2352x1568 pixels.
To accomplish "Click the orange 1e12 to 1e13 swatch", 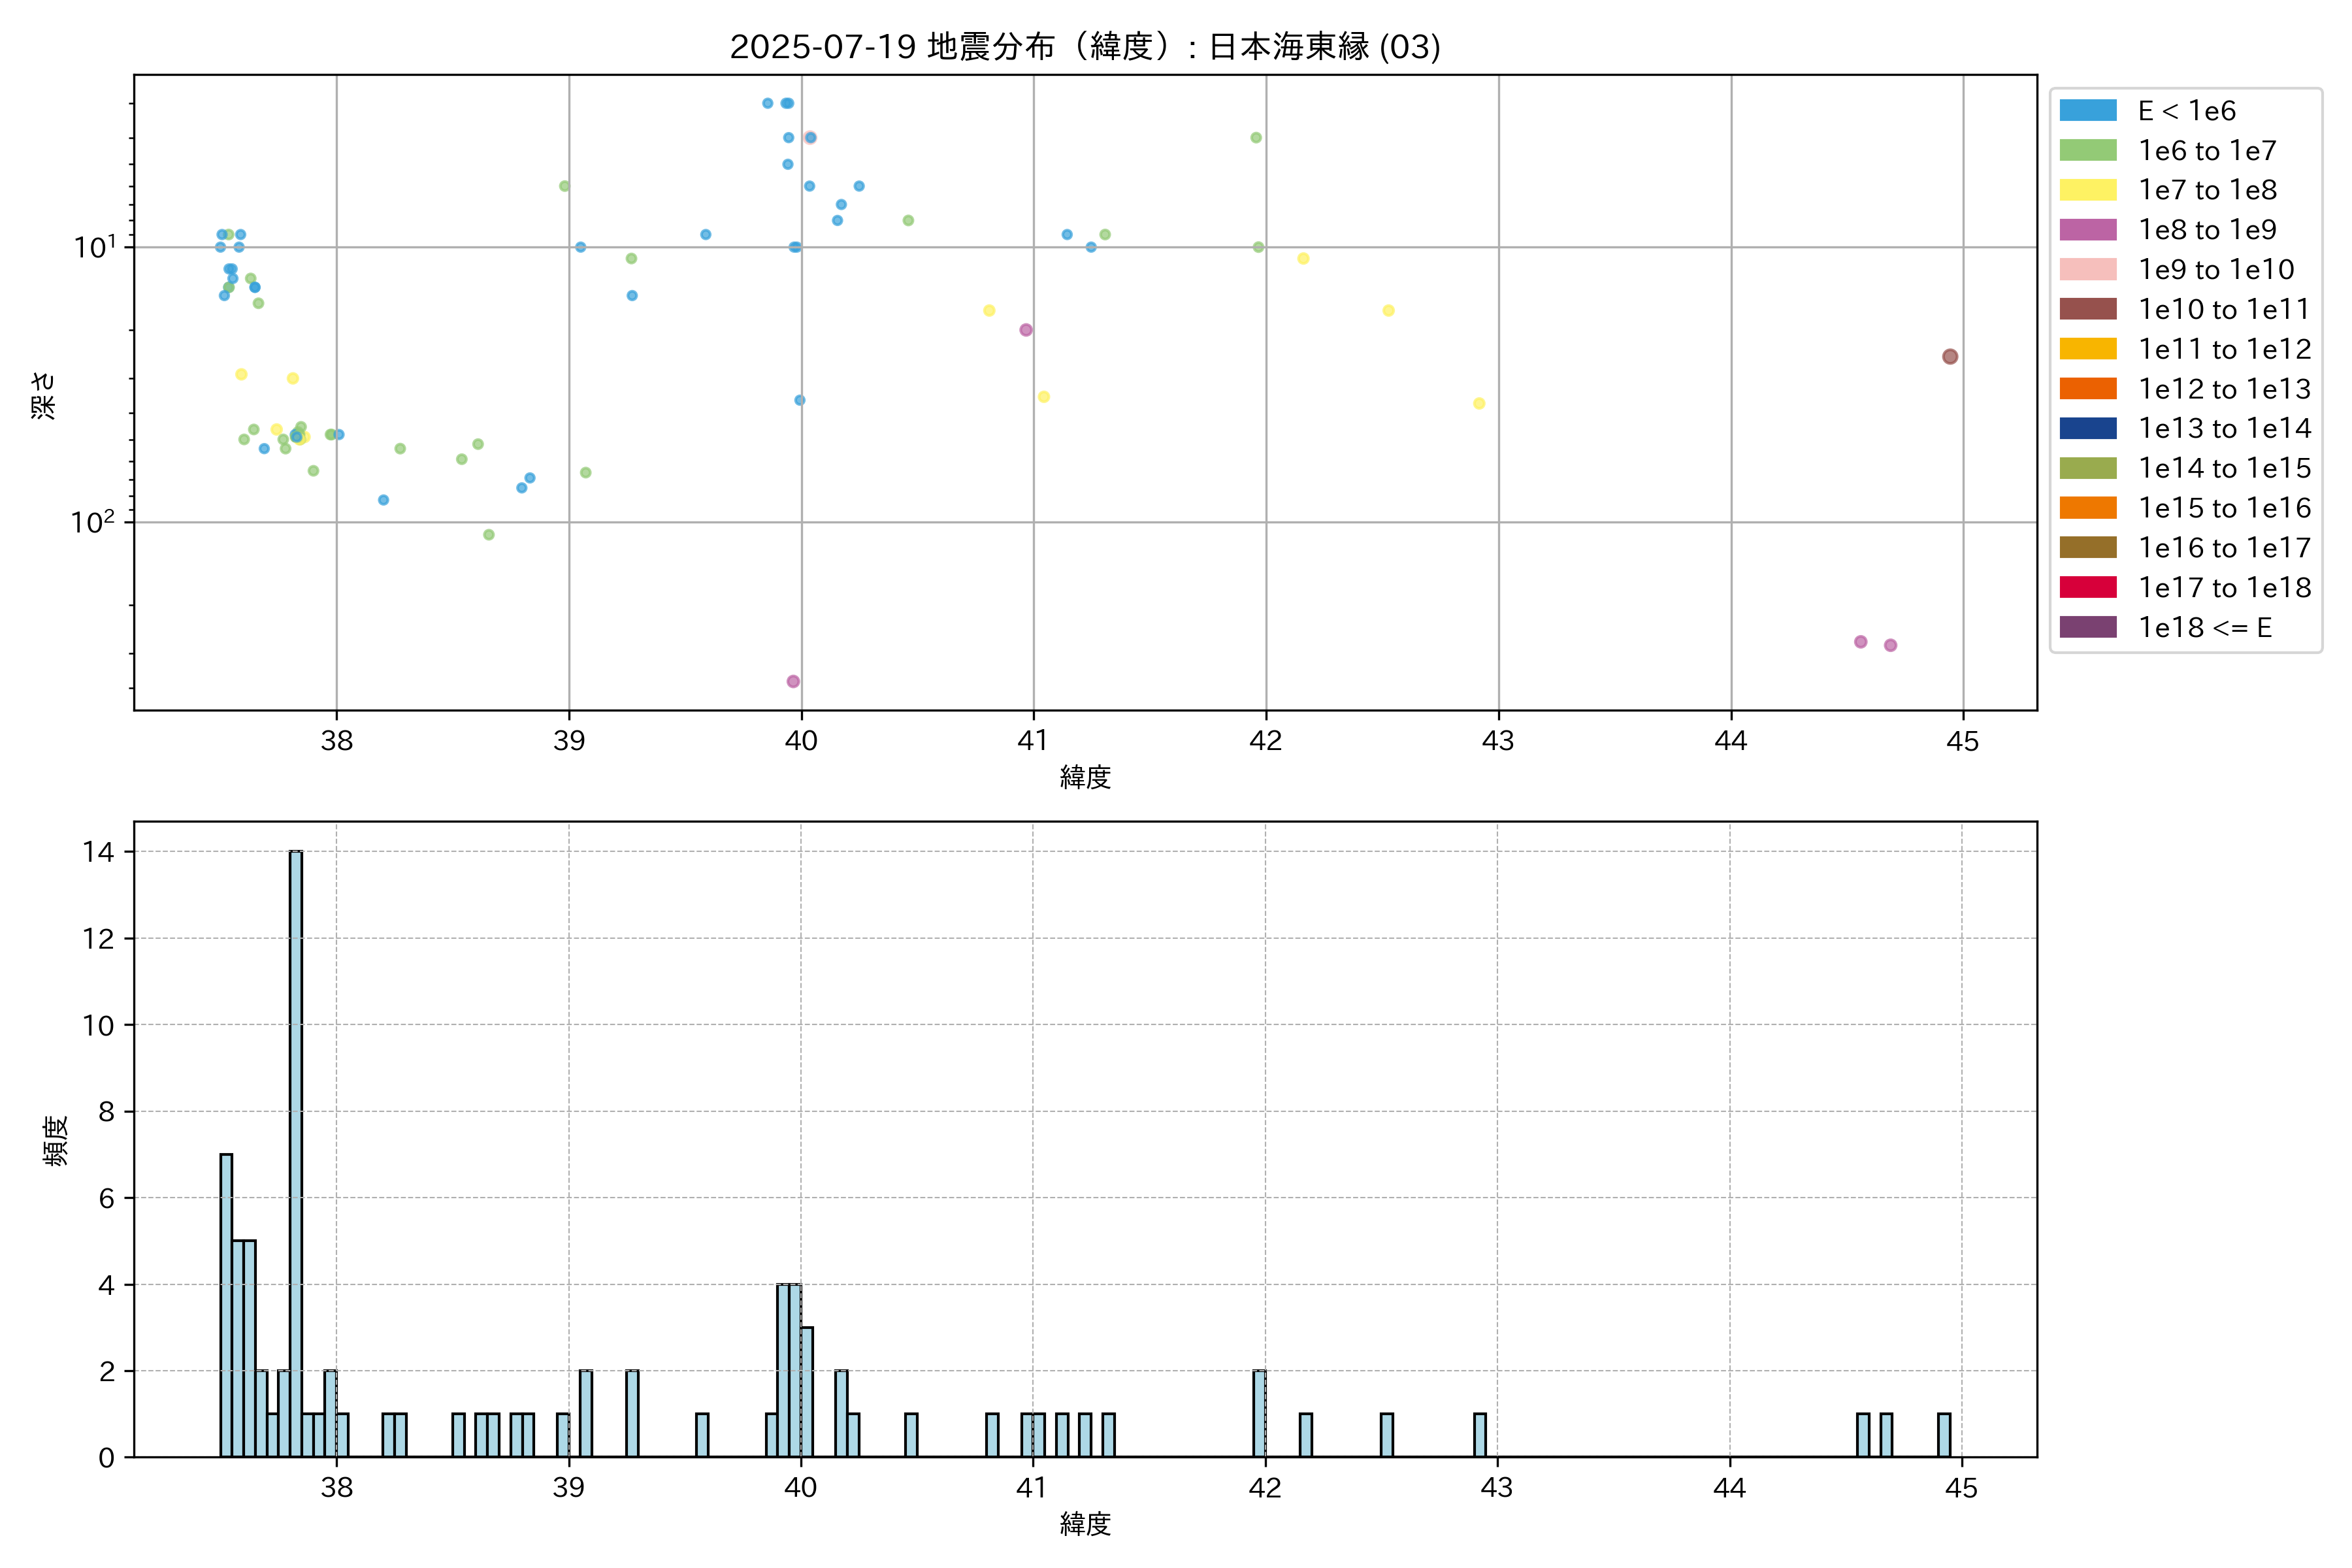I will point(2087,389).
